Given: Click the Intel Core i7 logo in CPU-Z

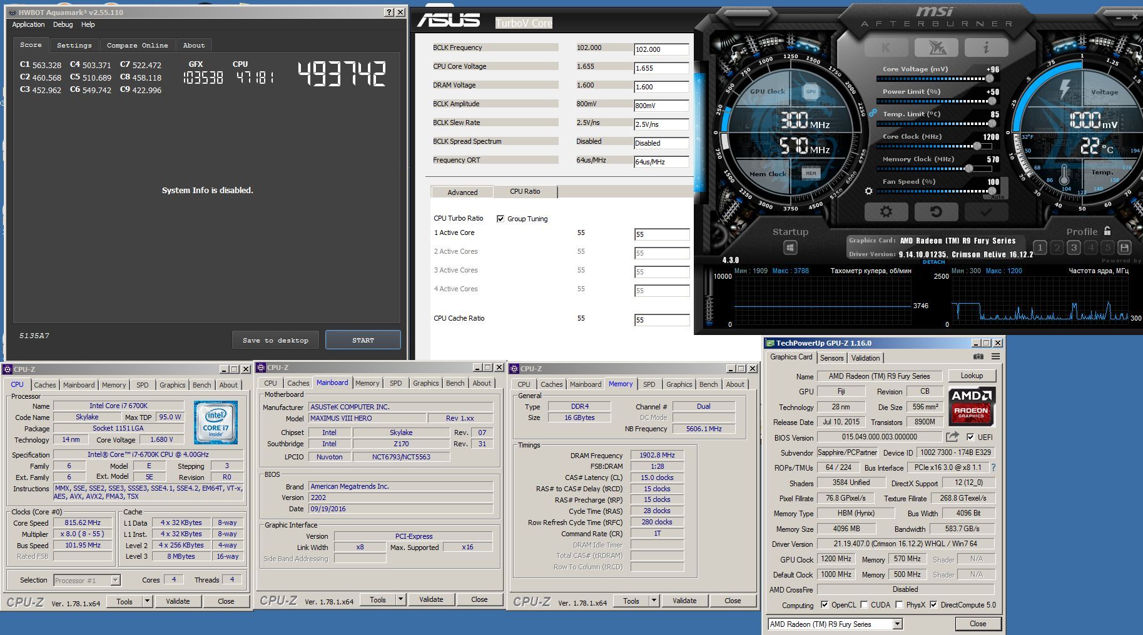Looking at the screenshot, I should pos(216,422).
